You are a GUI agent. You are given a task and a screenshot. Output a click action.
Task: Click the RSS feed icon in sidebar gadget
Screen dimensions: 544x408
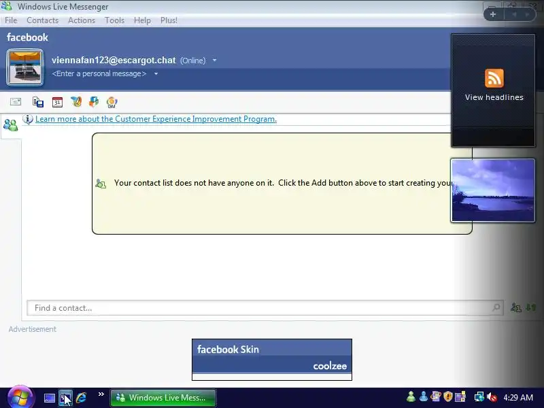coord(494,78)
